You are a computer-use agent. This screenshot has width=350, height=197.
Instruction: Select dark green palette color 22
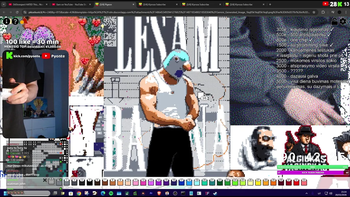(220, 182)
